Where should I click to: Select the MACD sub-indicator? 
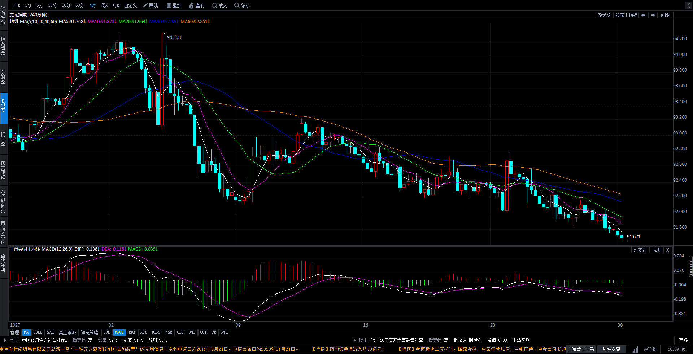(119, 332)
